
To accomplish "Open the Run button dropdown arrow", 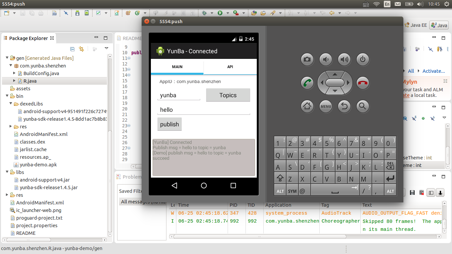I will pos(228,13).
